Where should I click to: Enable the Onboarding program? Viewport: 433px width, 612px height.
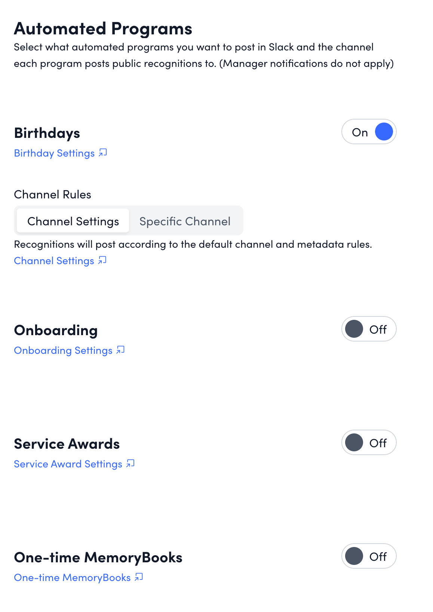[369, 329]
